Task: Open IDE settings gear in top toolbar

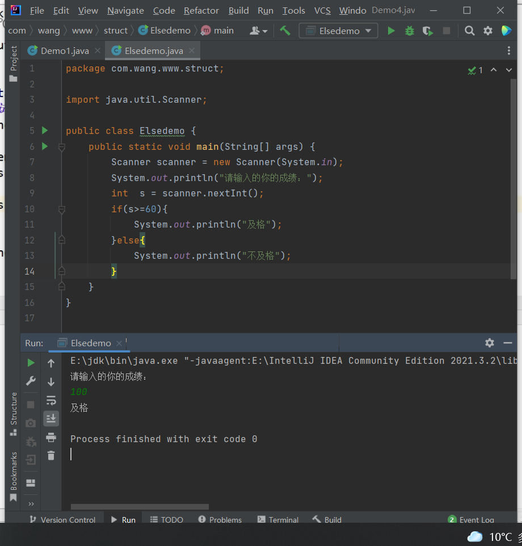Action: coord(488,31)
